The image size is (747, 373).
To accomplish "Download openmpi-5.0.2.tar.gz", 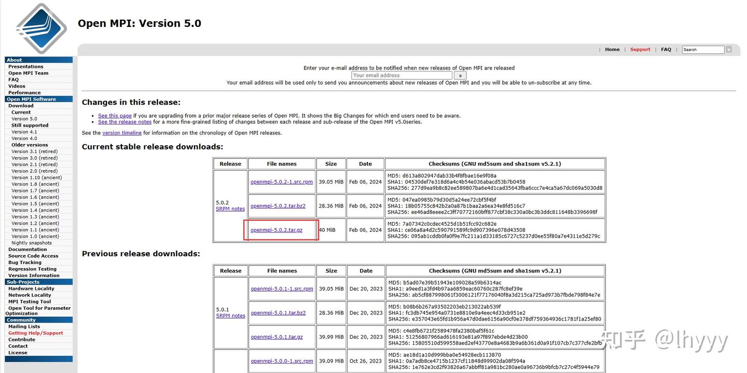I will click(276, 230).
